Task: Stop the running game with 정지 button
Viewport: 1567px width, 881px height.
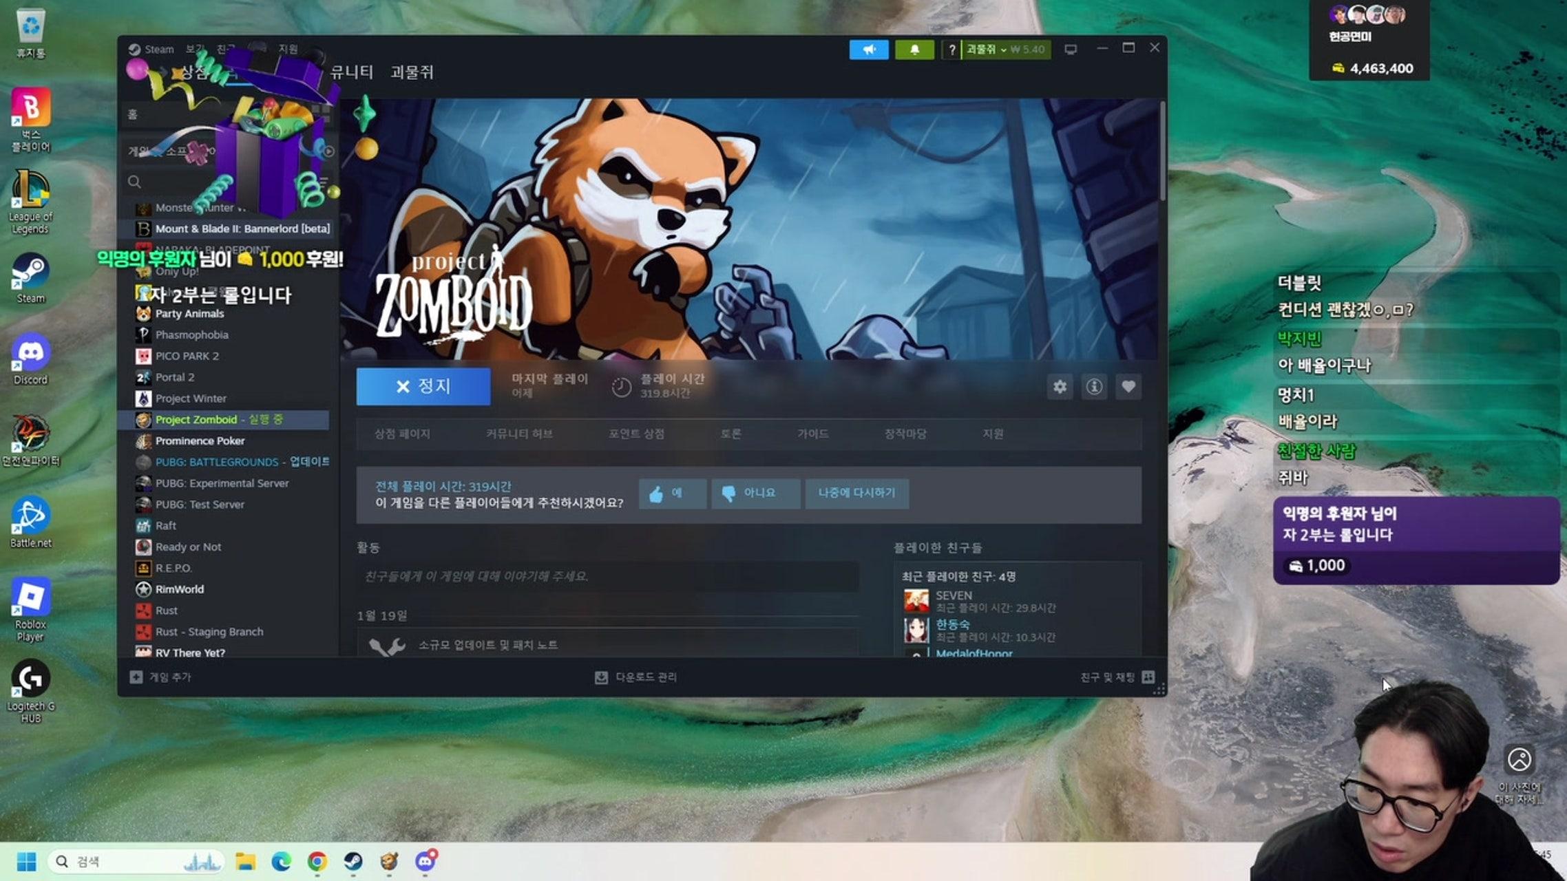Action: tap(423, 386)
